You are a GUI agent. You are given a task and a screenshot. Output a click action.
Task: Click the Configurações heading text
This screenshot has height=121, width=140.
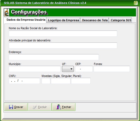tap(29, 12)
